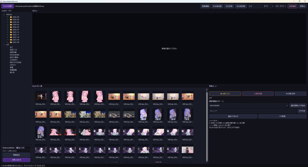The width and height of the screenshot is (308, 167).
Task: Select the 投稿候補 tag in the tree
Action: point(13,70)
